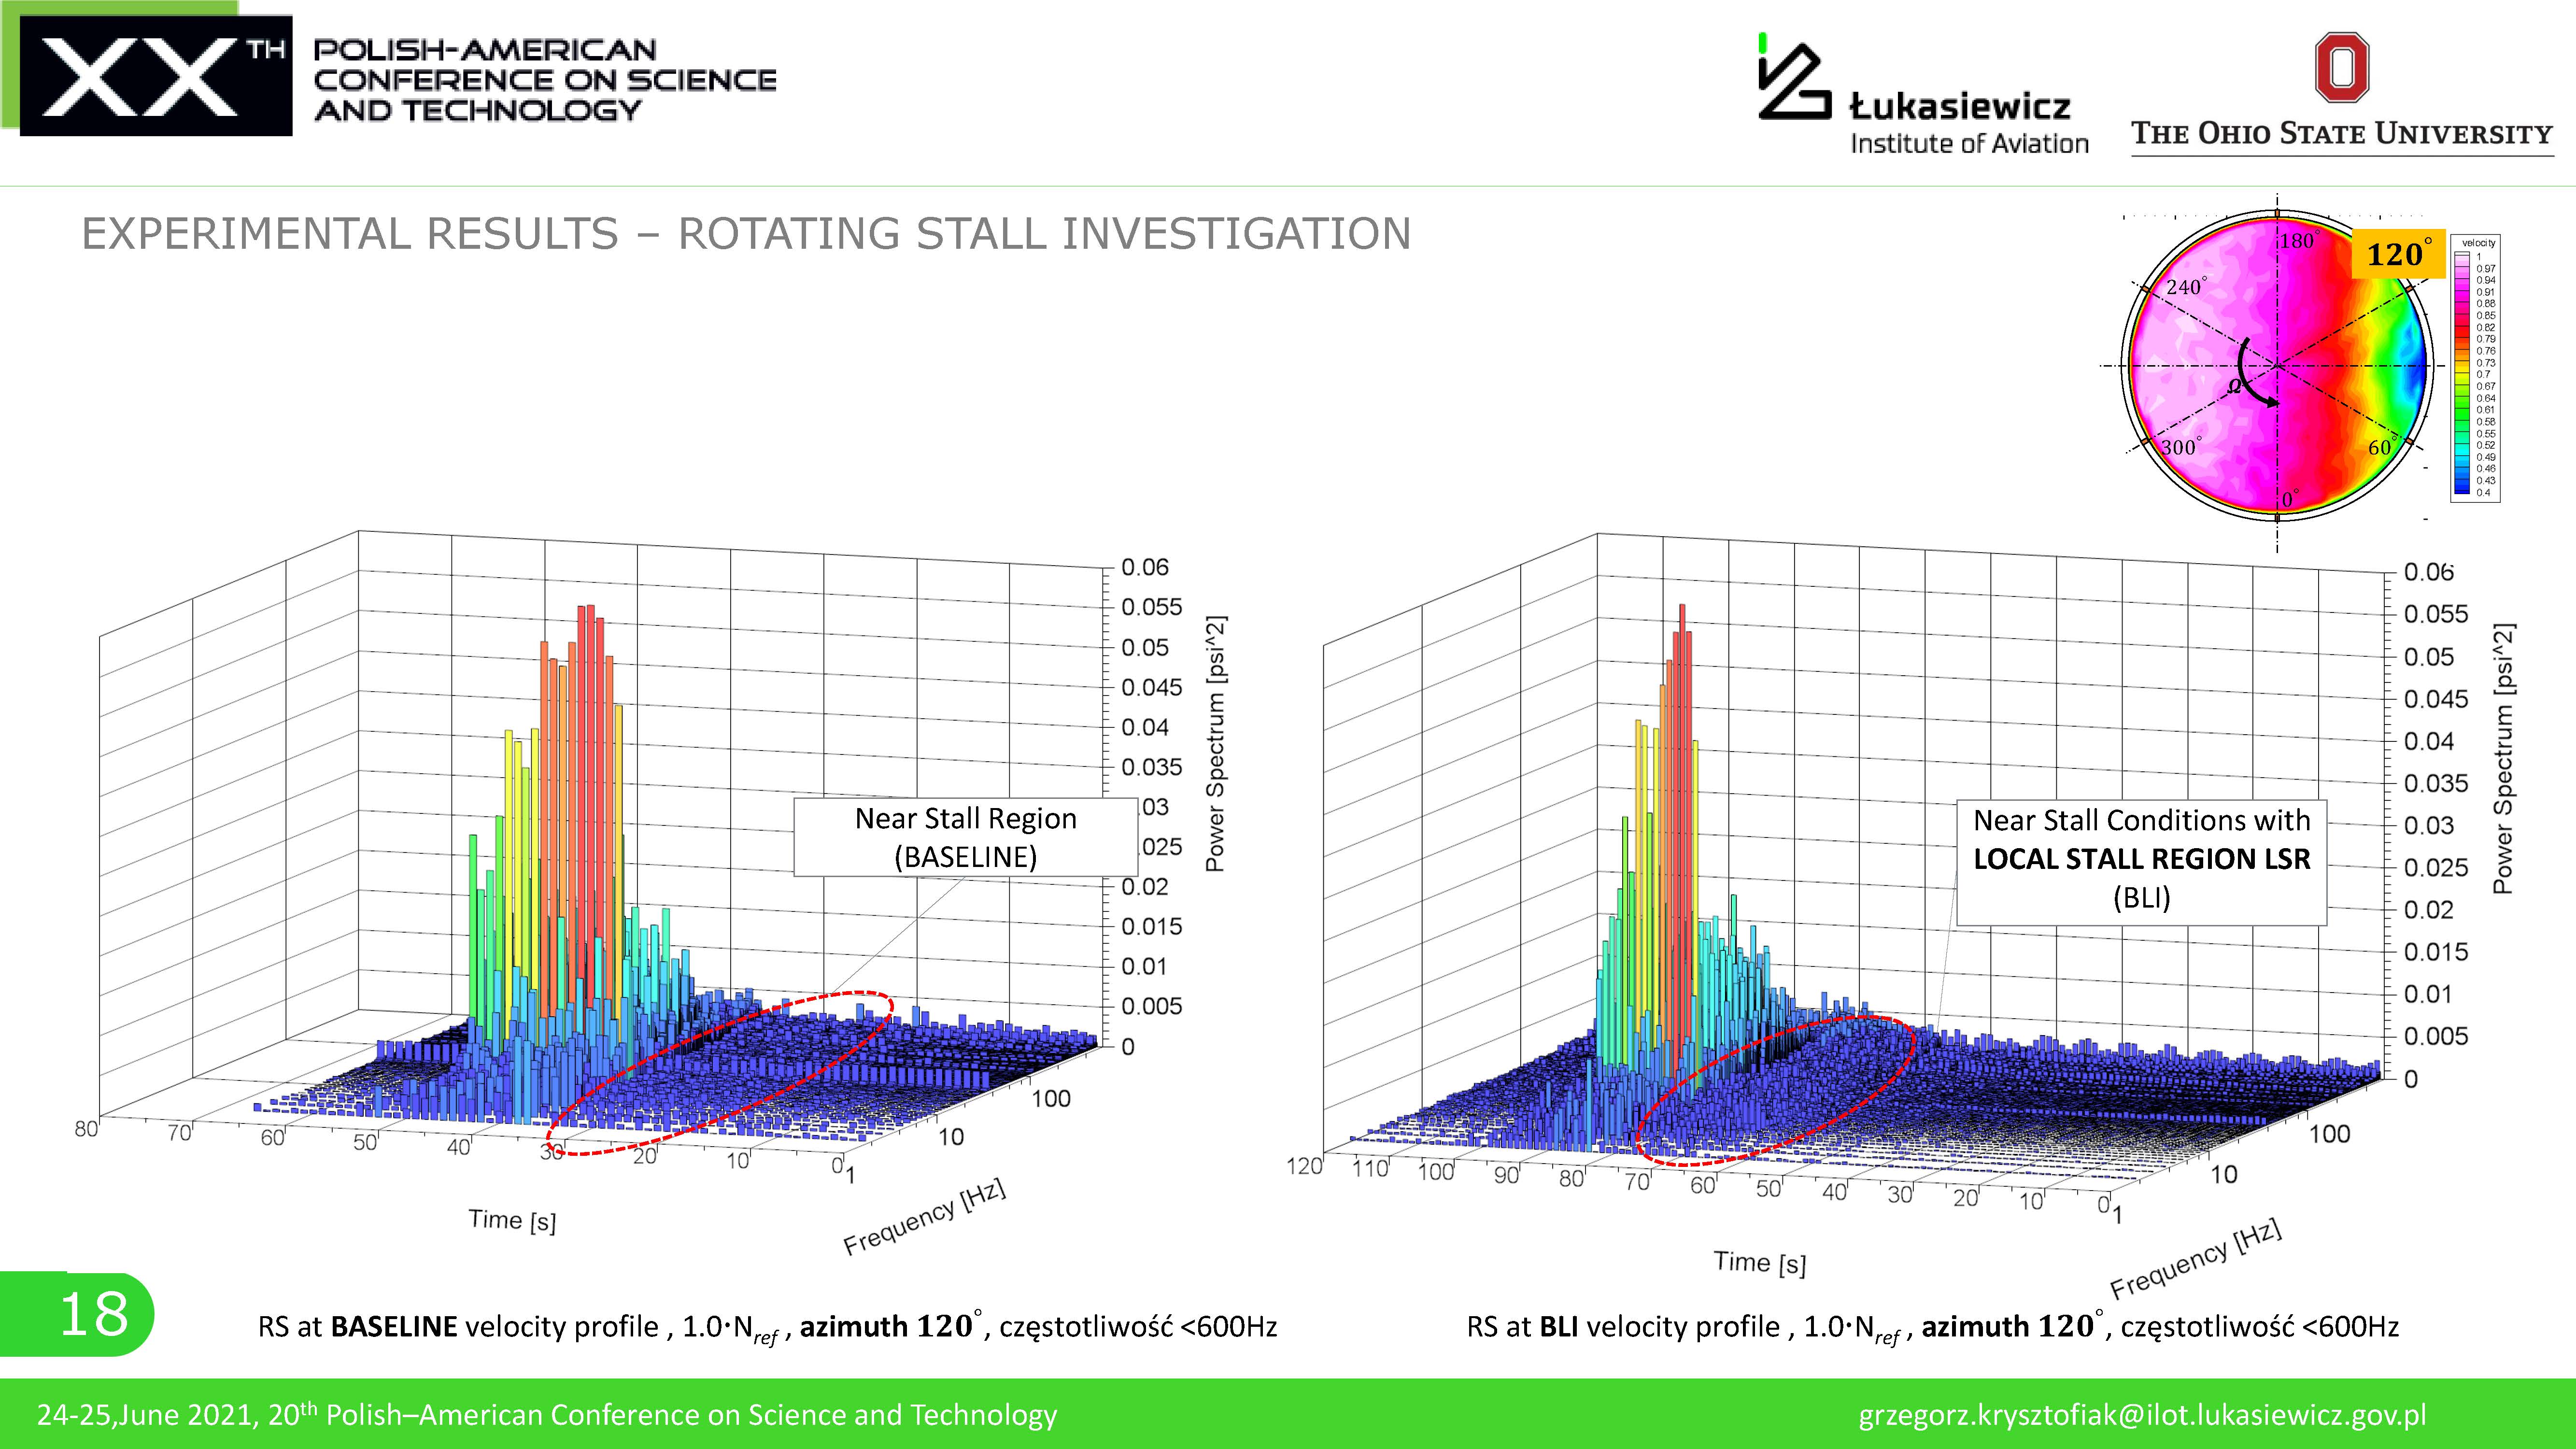Click the Ohio State University O emblem
2576x1449 pixels.
point(2342,68)
